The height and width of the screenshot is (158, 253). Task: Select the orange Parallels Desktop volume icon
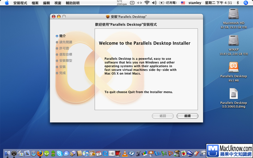pyautogui.click(x=233, y=67)
